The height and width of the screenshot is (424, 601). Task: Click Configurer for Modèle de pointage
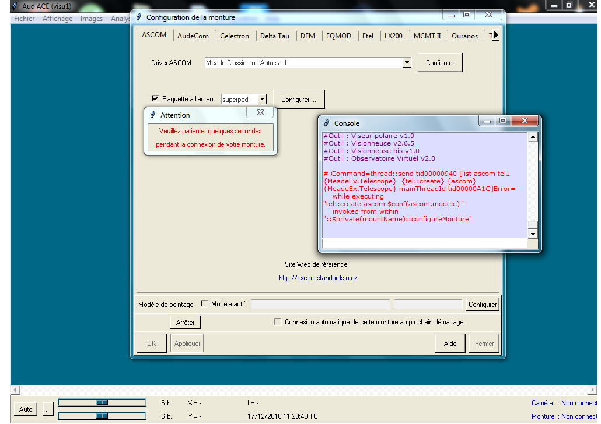[x=483, y=304]
